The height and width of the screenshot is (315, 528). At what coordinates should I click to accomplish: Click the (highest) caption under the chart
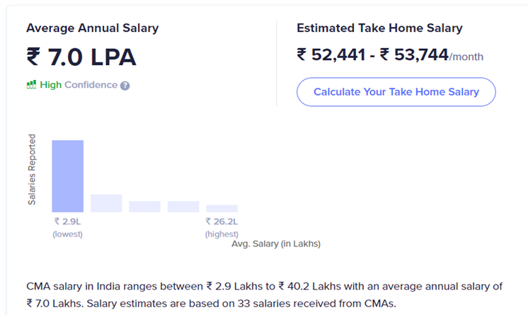pyautogui.click(x=222, y=234)
